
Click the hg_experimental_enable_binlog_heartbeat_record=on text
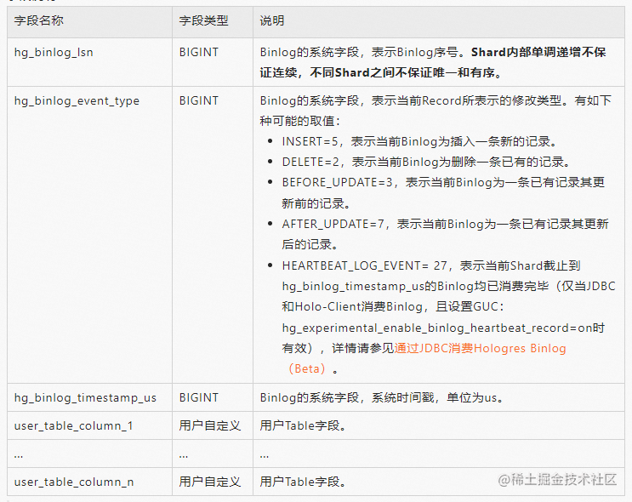coord(437,328)
